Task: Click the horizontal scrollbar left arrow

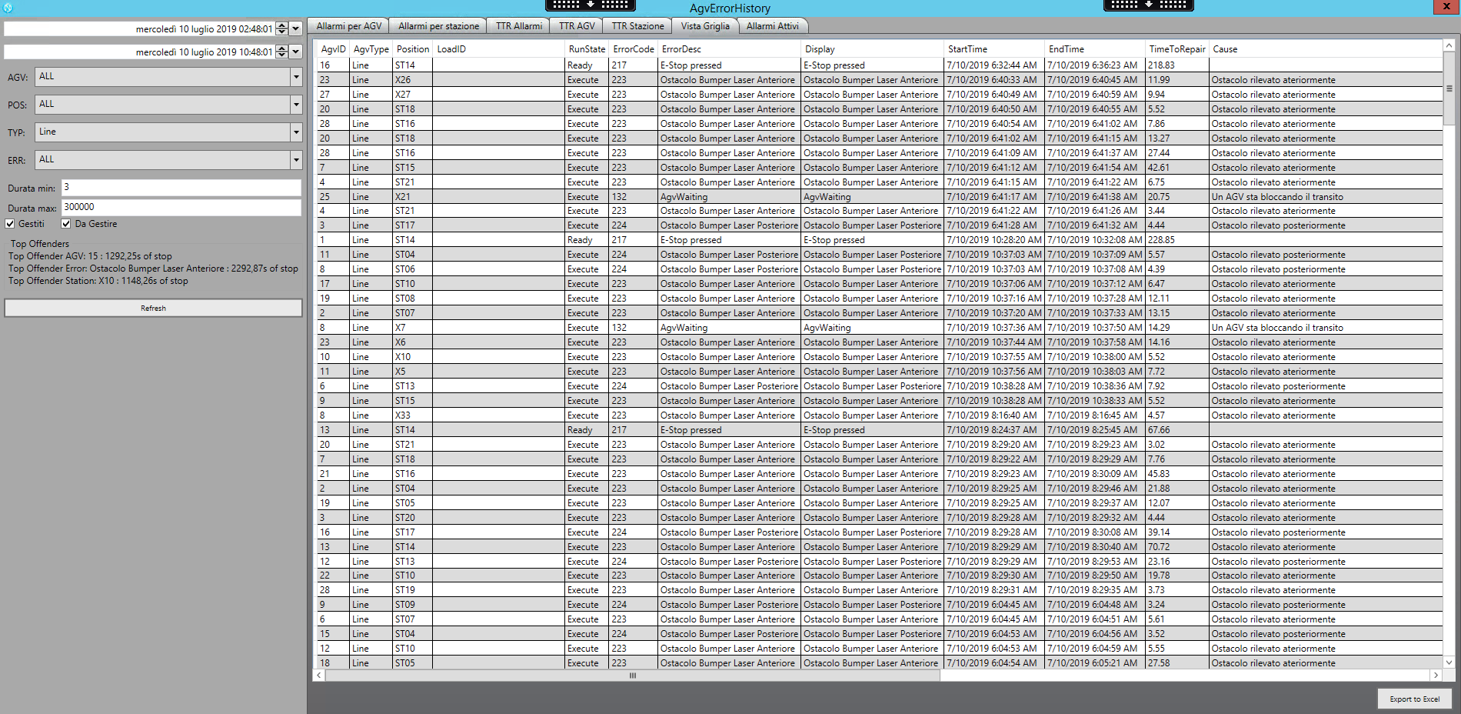Action: click(x=319, y=675)
